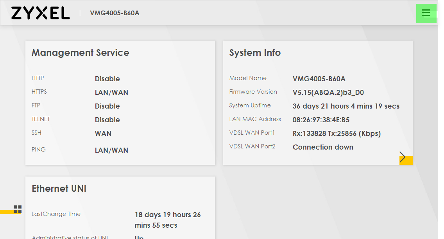Screen dimensions: 444x239
Task: Open the hamburger menu in the header
Action: (426, 13)
